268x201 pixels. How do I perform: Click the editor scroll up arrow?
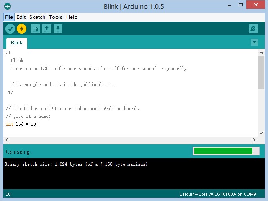pyautogui.click(x=261, y=52)
